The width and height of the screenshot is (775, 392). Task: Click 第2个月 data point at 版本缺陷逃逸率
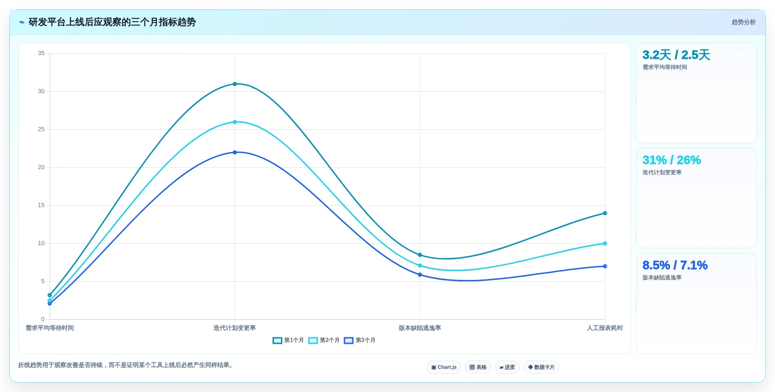point(420,266)
